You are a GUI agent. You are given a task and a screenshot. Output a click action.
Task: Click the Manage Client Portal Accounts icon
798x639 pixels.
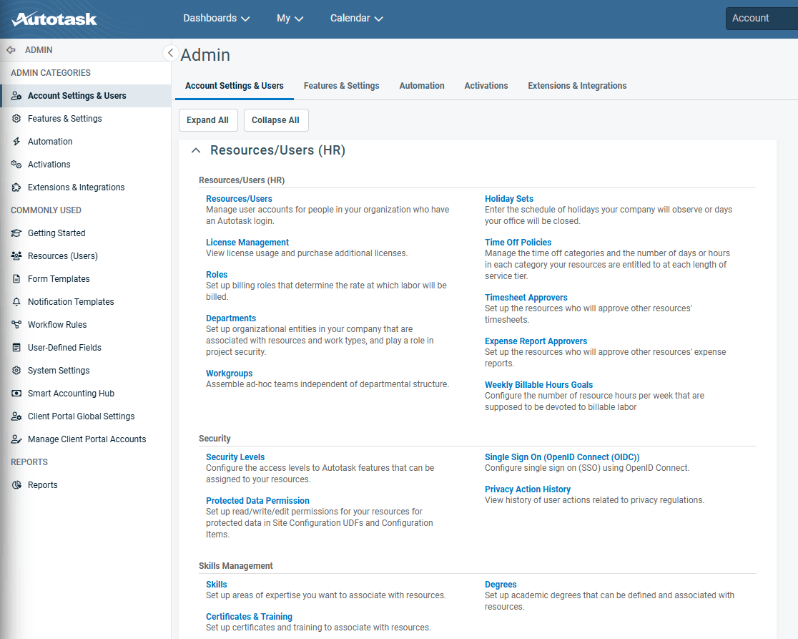click(16, 439)
